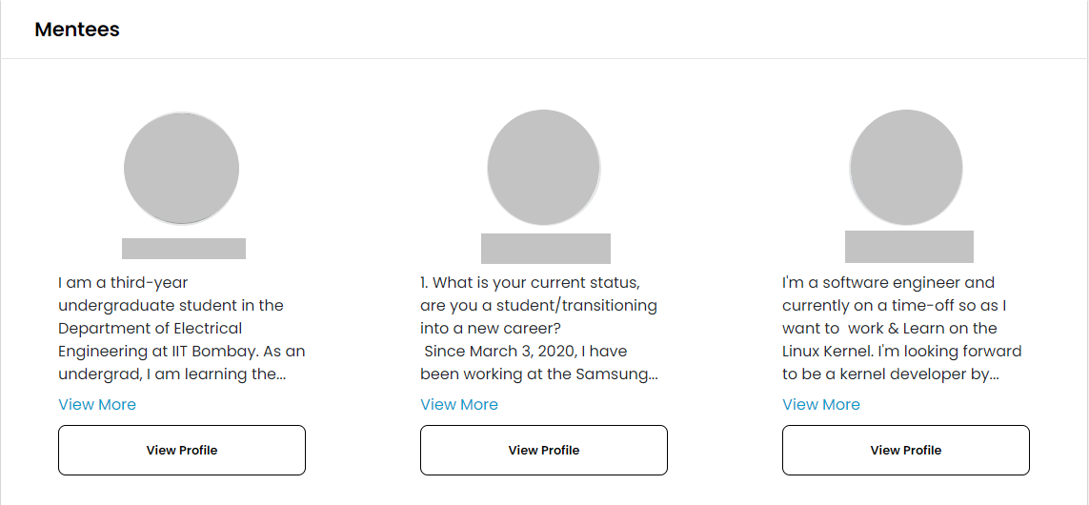Click the first mentee's avatar, above the IIT Bombay bio
The height and width of the screenshot is (505, 1089).
pyautogui.click(x=181, y=169)
